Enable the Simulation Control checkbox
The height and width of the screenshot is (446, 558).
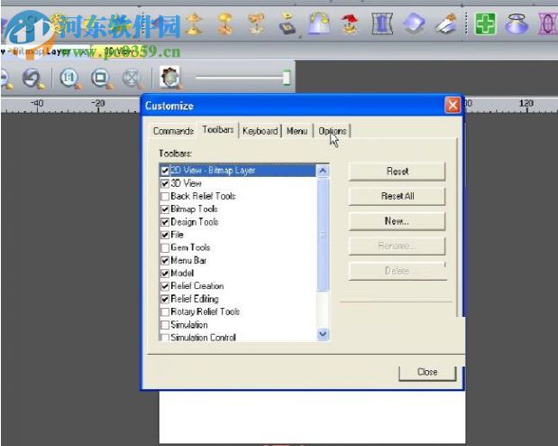(165, 338)
